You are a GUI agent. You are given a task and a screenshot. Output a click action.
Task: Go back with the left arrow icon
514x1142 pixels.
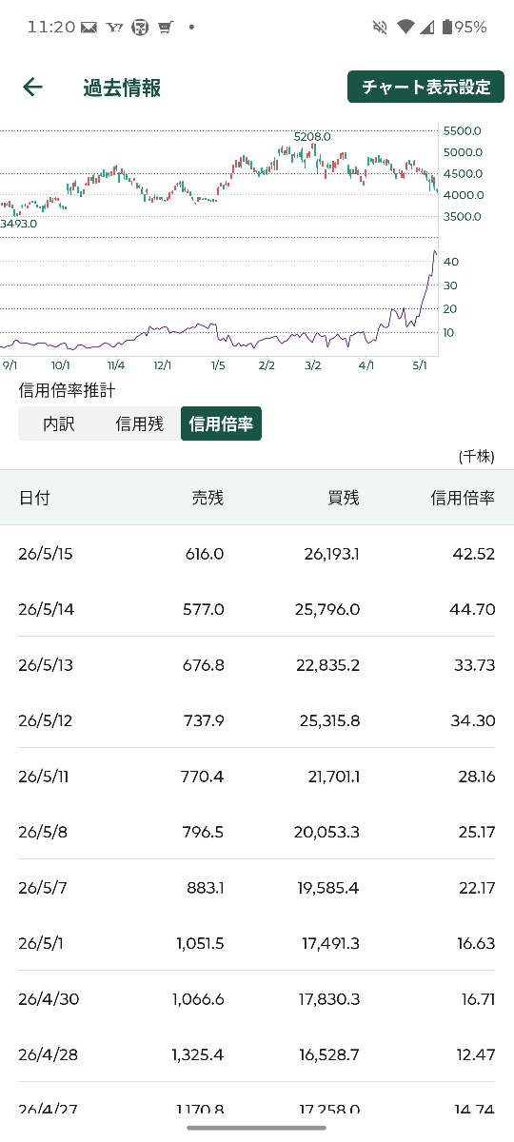pyautogui.click(x=32, y=88)
